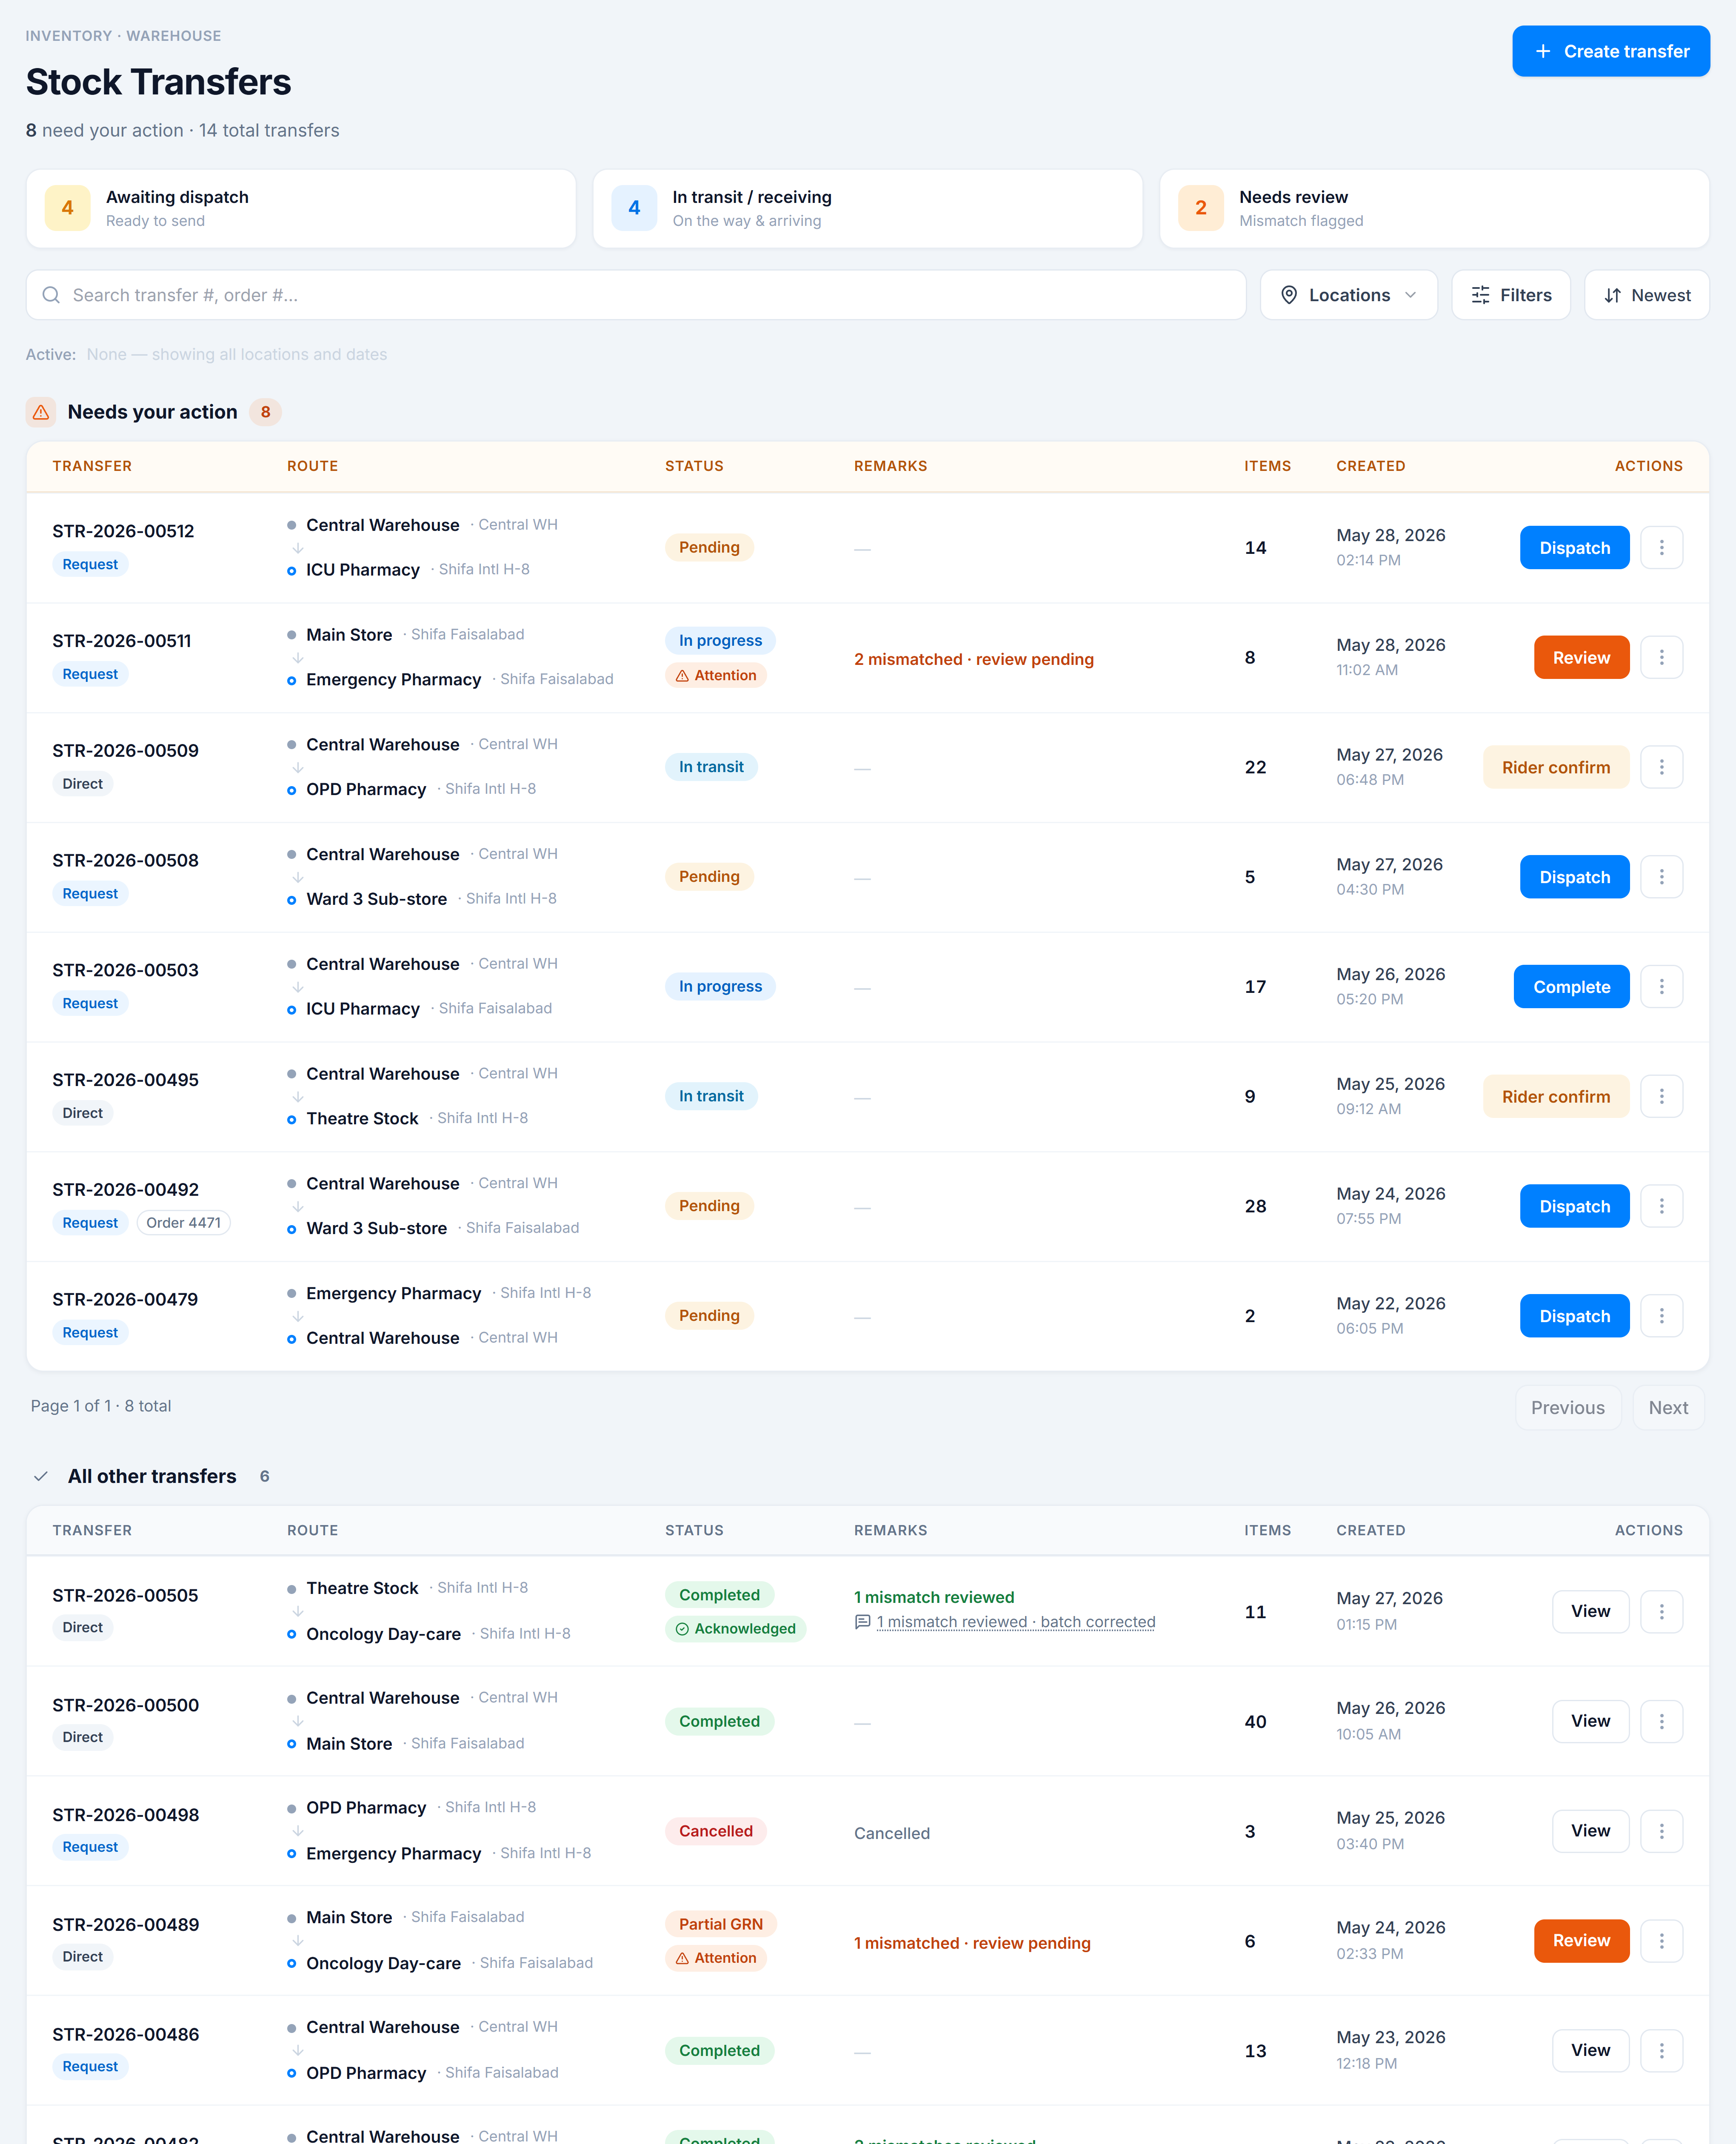The height and width of the screenshot is (2144, 1736).
Task: Go to Previous page
Action: pyautogui.click(x=1567, y=1407)
